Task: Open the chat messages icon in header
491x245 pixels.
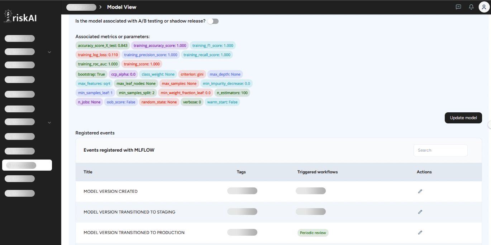Action: (x=458, y=7)
